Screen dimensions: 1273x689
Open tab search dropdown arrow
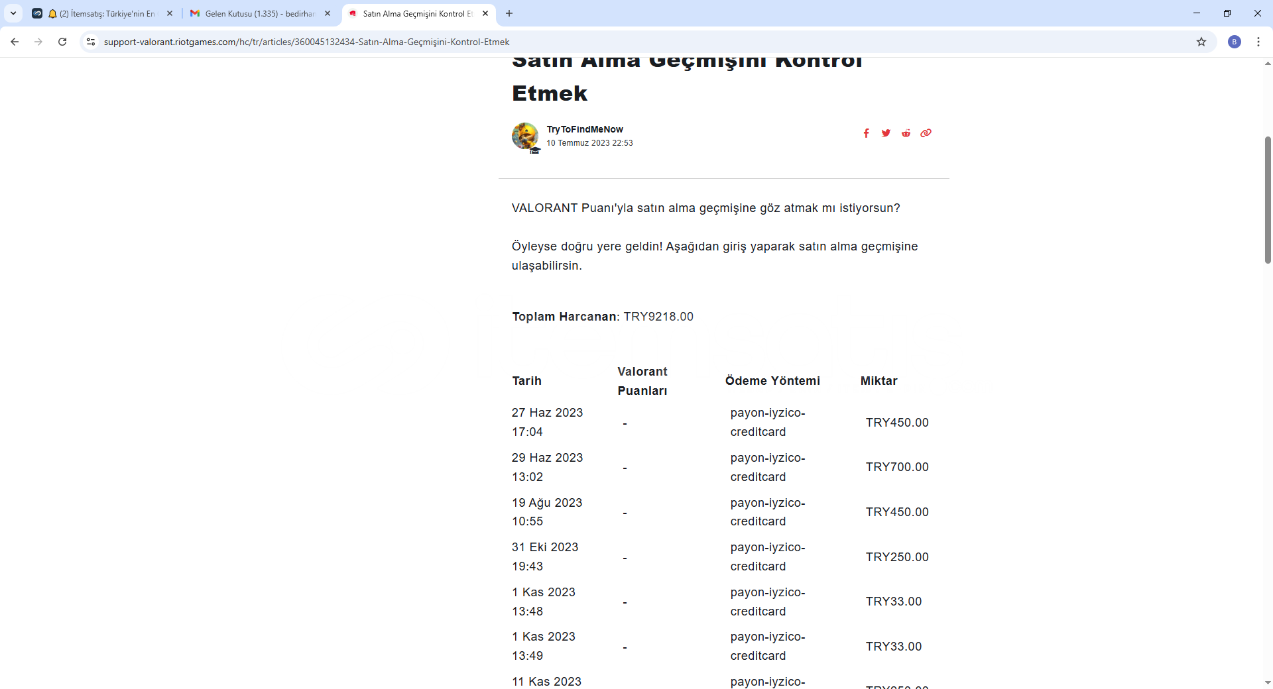click(13, 13)
